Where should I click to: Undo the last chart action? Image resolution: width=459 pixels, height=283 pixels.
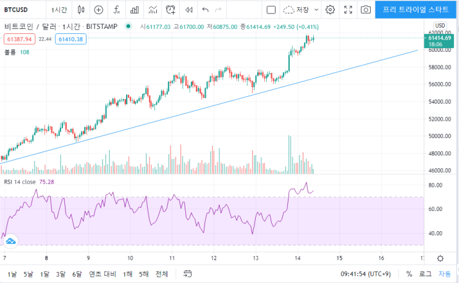[205, 10]
